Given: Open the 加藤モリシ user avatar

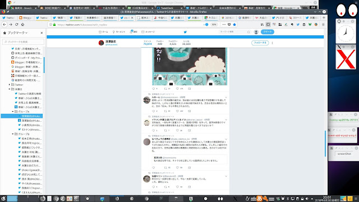Looking at the screenshot, I should tap(147, 178).
